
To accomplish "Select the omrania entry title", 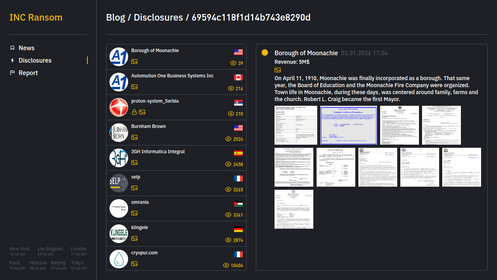I will click(140, 202).
